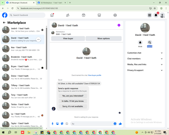The width and height of the screenshot is (169, 135).
Task: Open the listing thumbnail beside $680 price
Action: pos(53,33)
